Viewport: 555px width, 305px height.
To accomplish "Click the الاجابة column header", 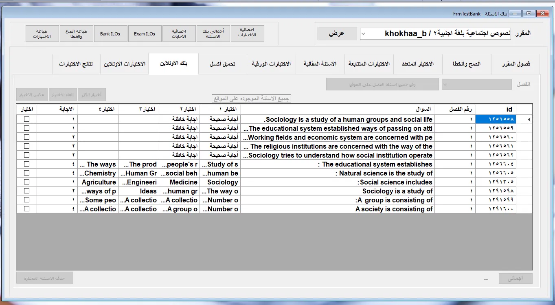I will click(x=57, y=109).
